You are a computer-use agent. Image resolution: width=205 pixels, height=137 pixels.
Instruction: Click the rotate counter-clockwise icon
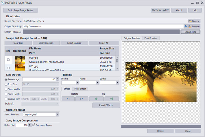point(68,99)
